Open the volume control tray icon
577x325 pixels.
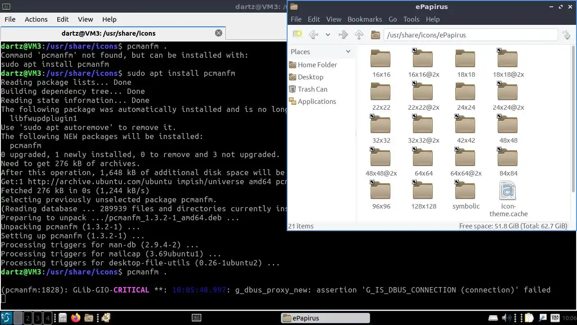506,318
